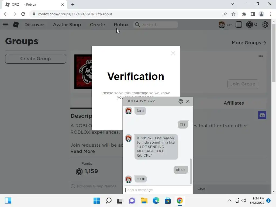This screenshot has width=276, height=207.
Task: Click the Roblox logo home icon
Action: point(16,25)
